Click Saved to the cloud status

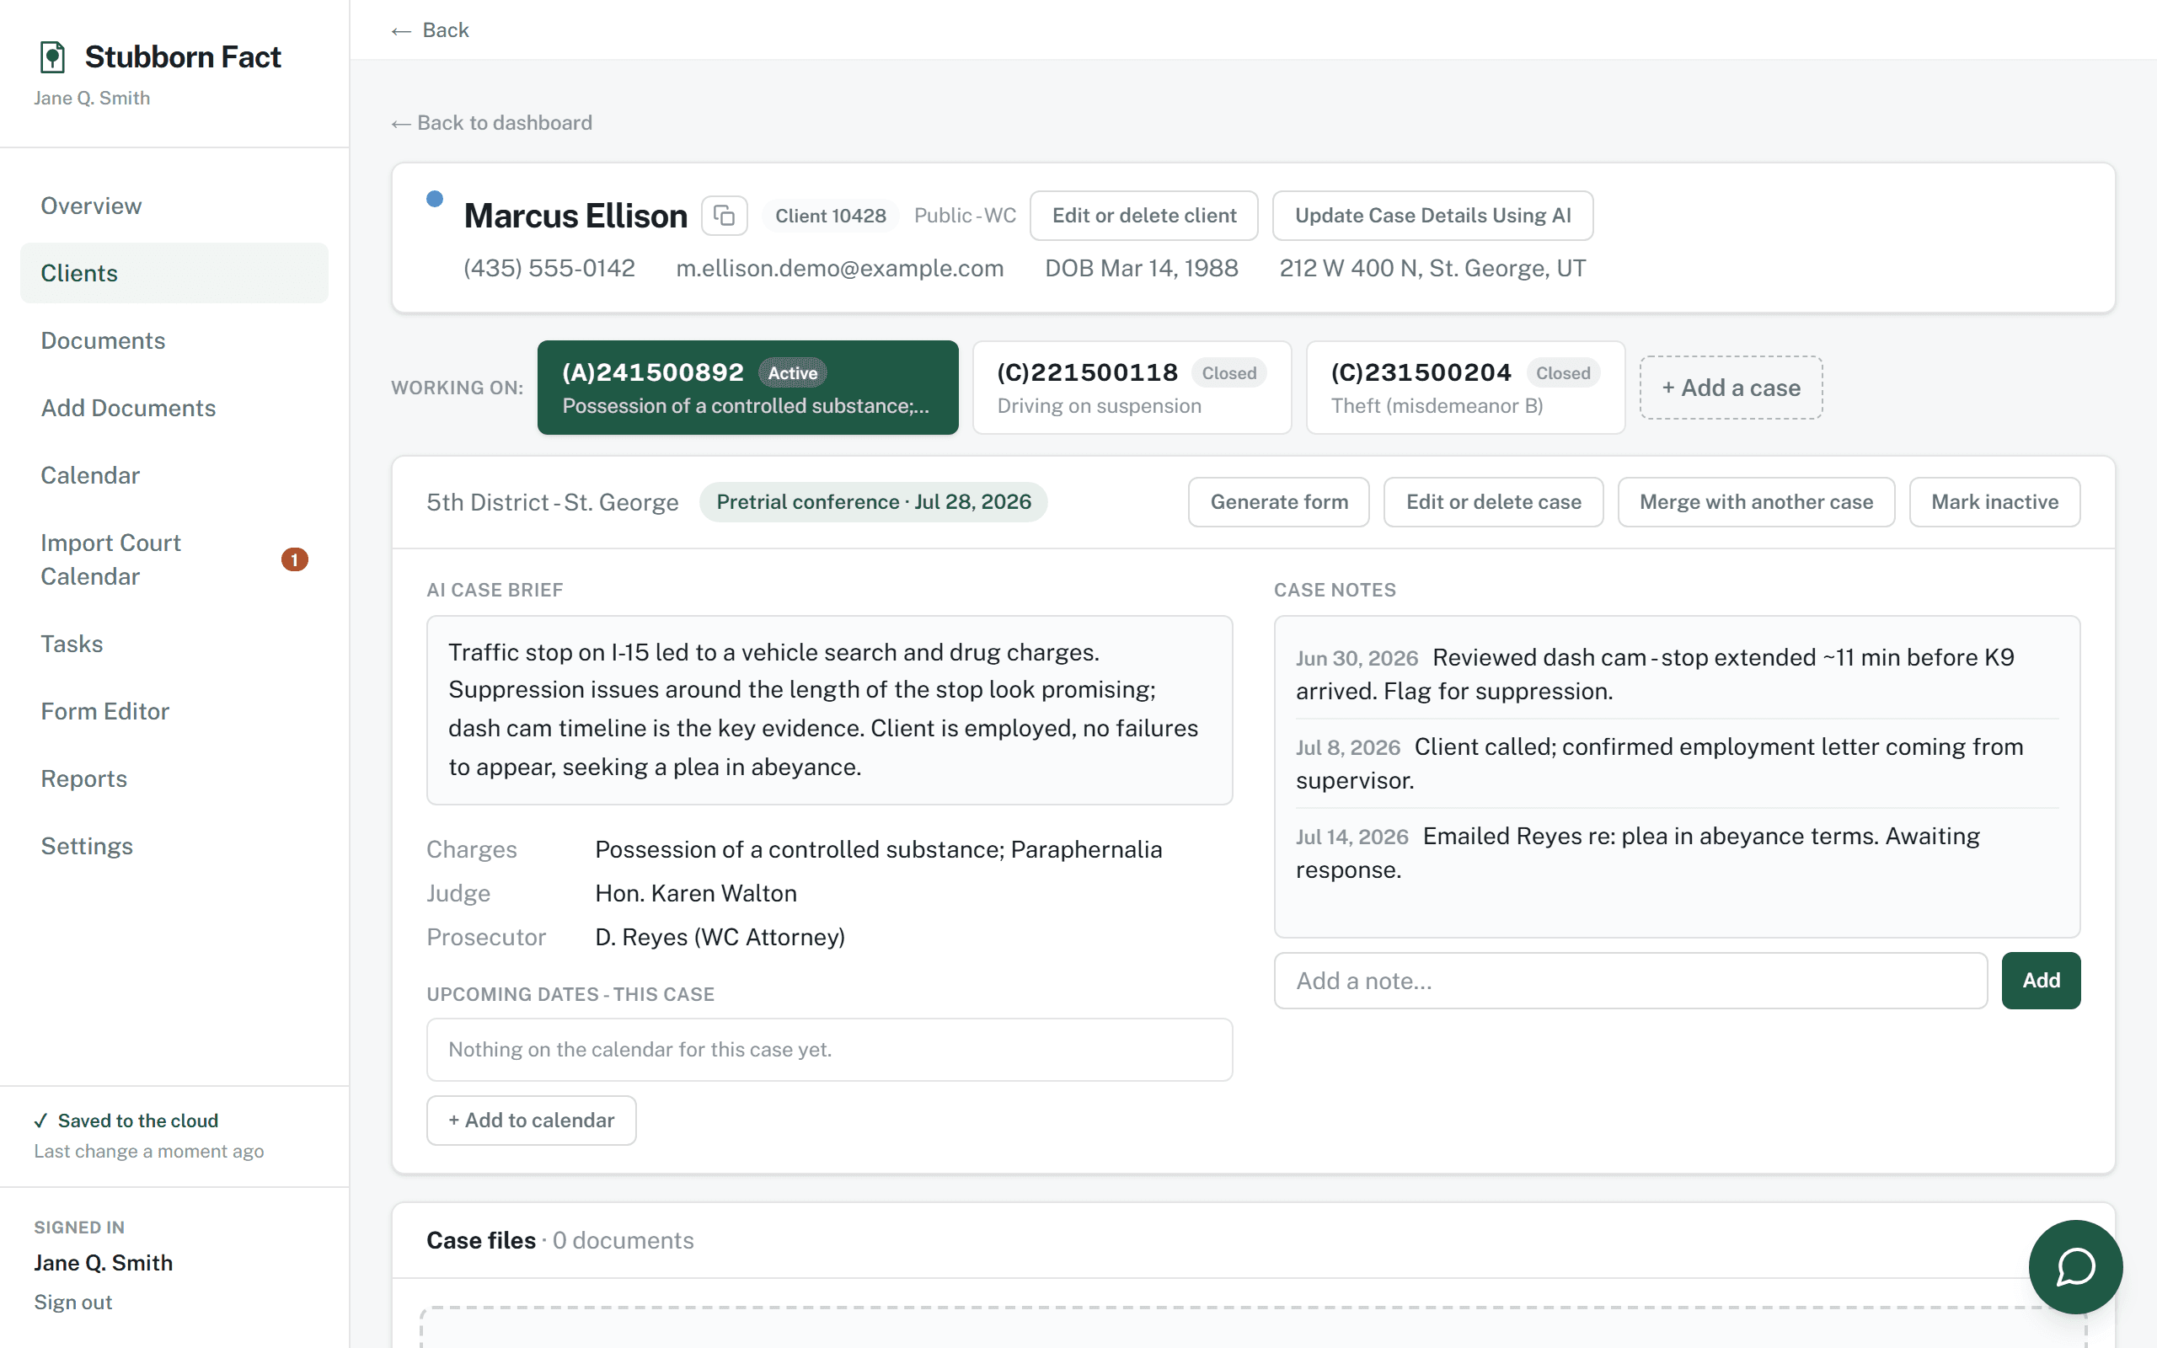[x=126, y=1121]
